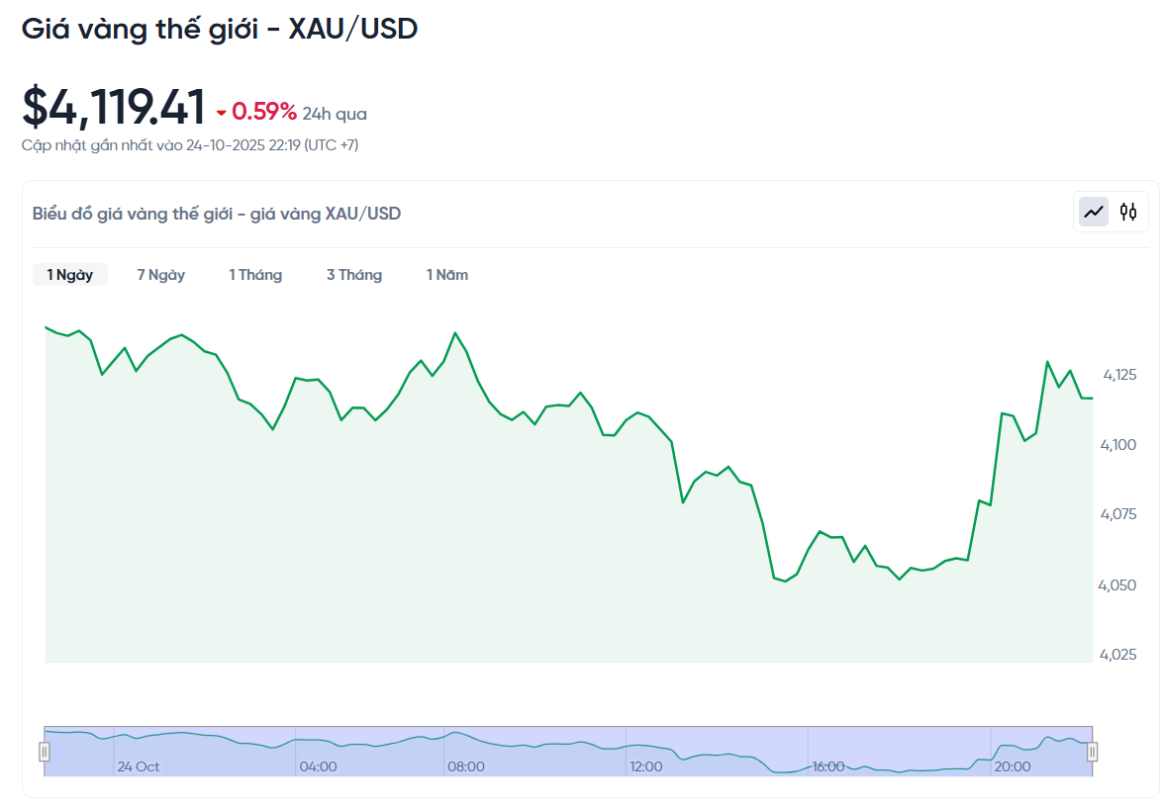Click the red down-arrow price change indicator
Image resolution: width=1164 pixels, height=807 pixels.
[222, 114]
